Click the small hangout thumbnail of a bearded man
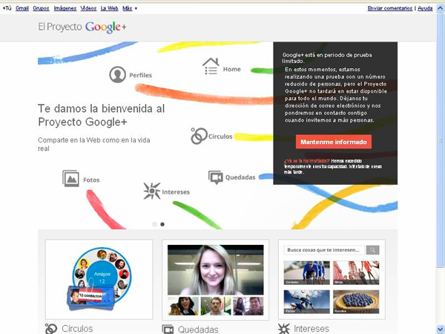This screenshot has width=445, height=334. coord(216,306)
